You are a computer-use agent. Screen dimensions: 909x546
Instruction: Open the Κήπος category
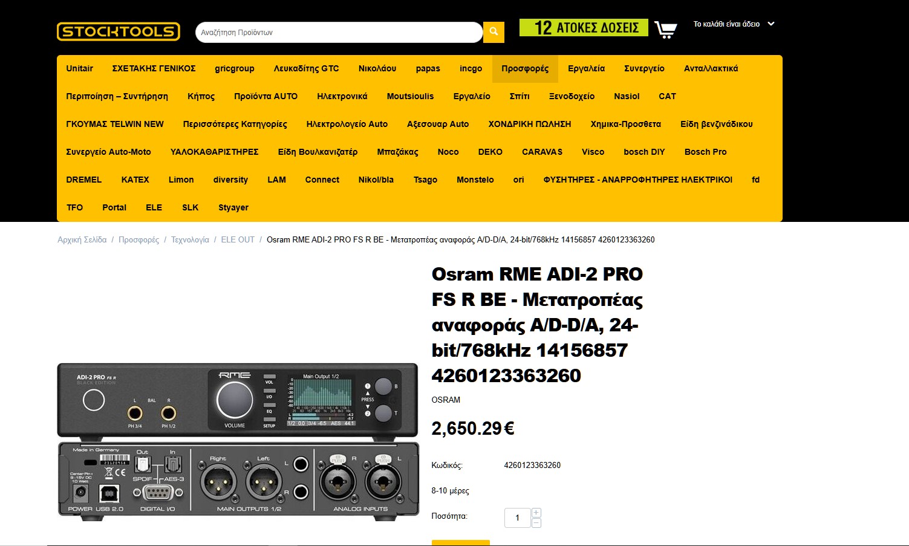(201, 96)
